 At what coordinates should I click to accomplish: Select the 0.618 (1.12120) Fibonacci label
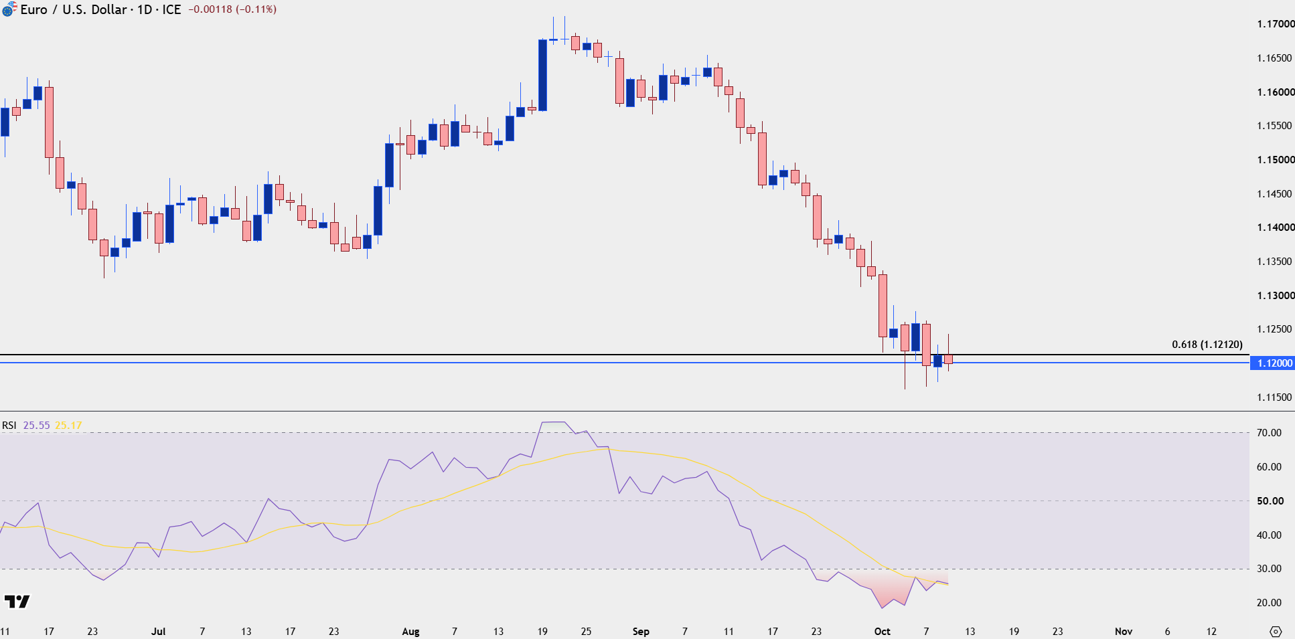1207,345
